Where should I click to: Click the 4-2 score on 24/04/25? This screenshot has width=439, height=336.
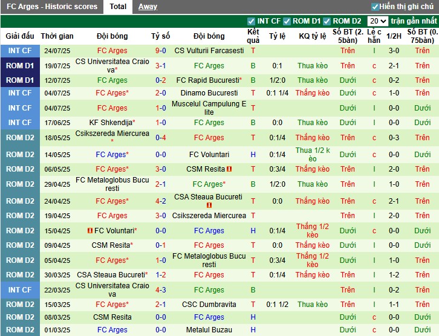point(161,201)
